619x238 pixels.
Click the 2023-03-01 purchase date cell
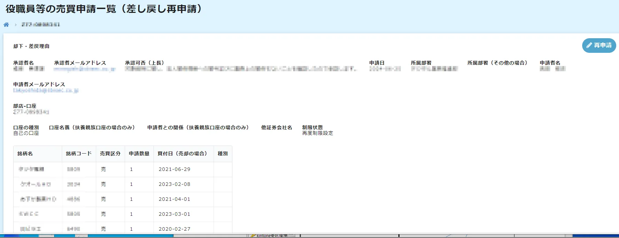tap(174, 214)
